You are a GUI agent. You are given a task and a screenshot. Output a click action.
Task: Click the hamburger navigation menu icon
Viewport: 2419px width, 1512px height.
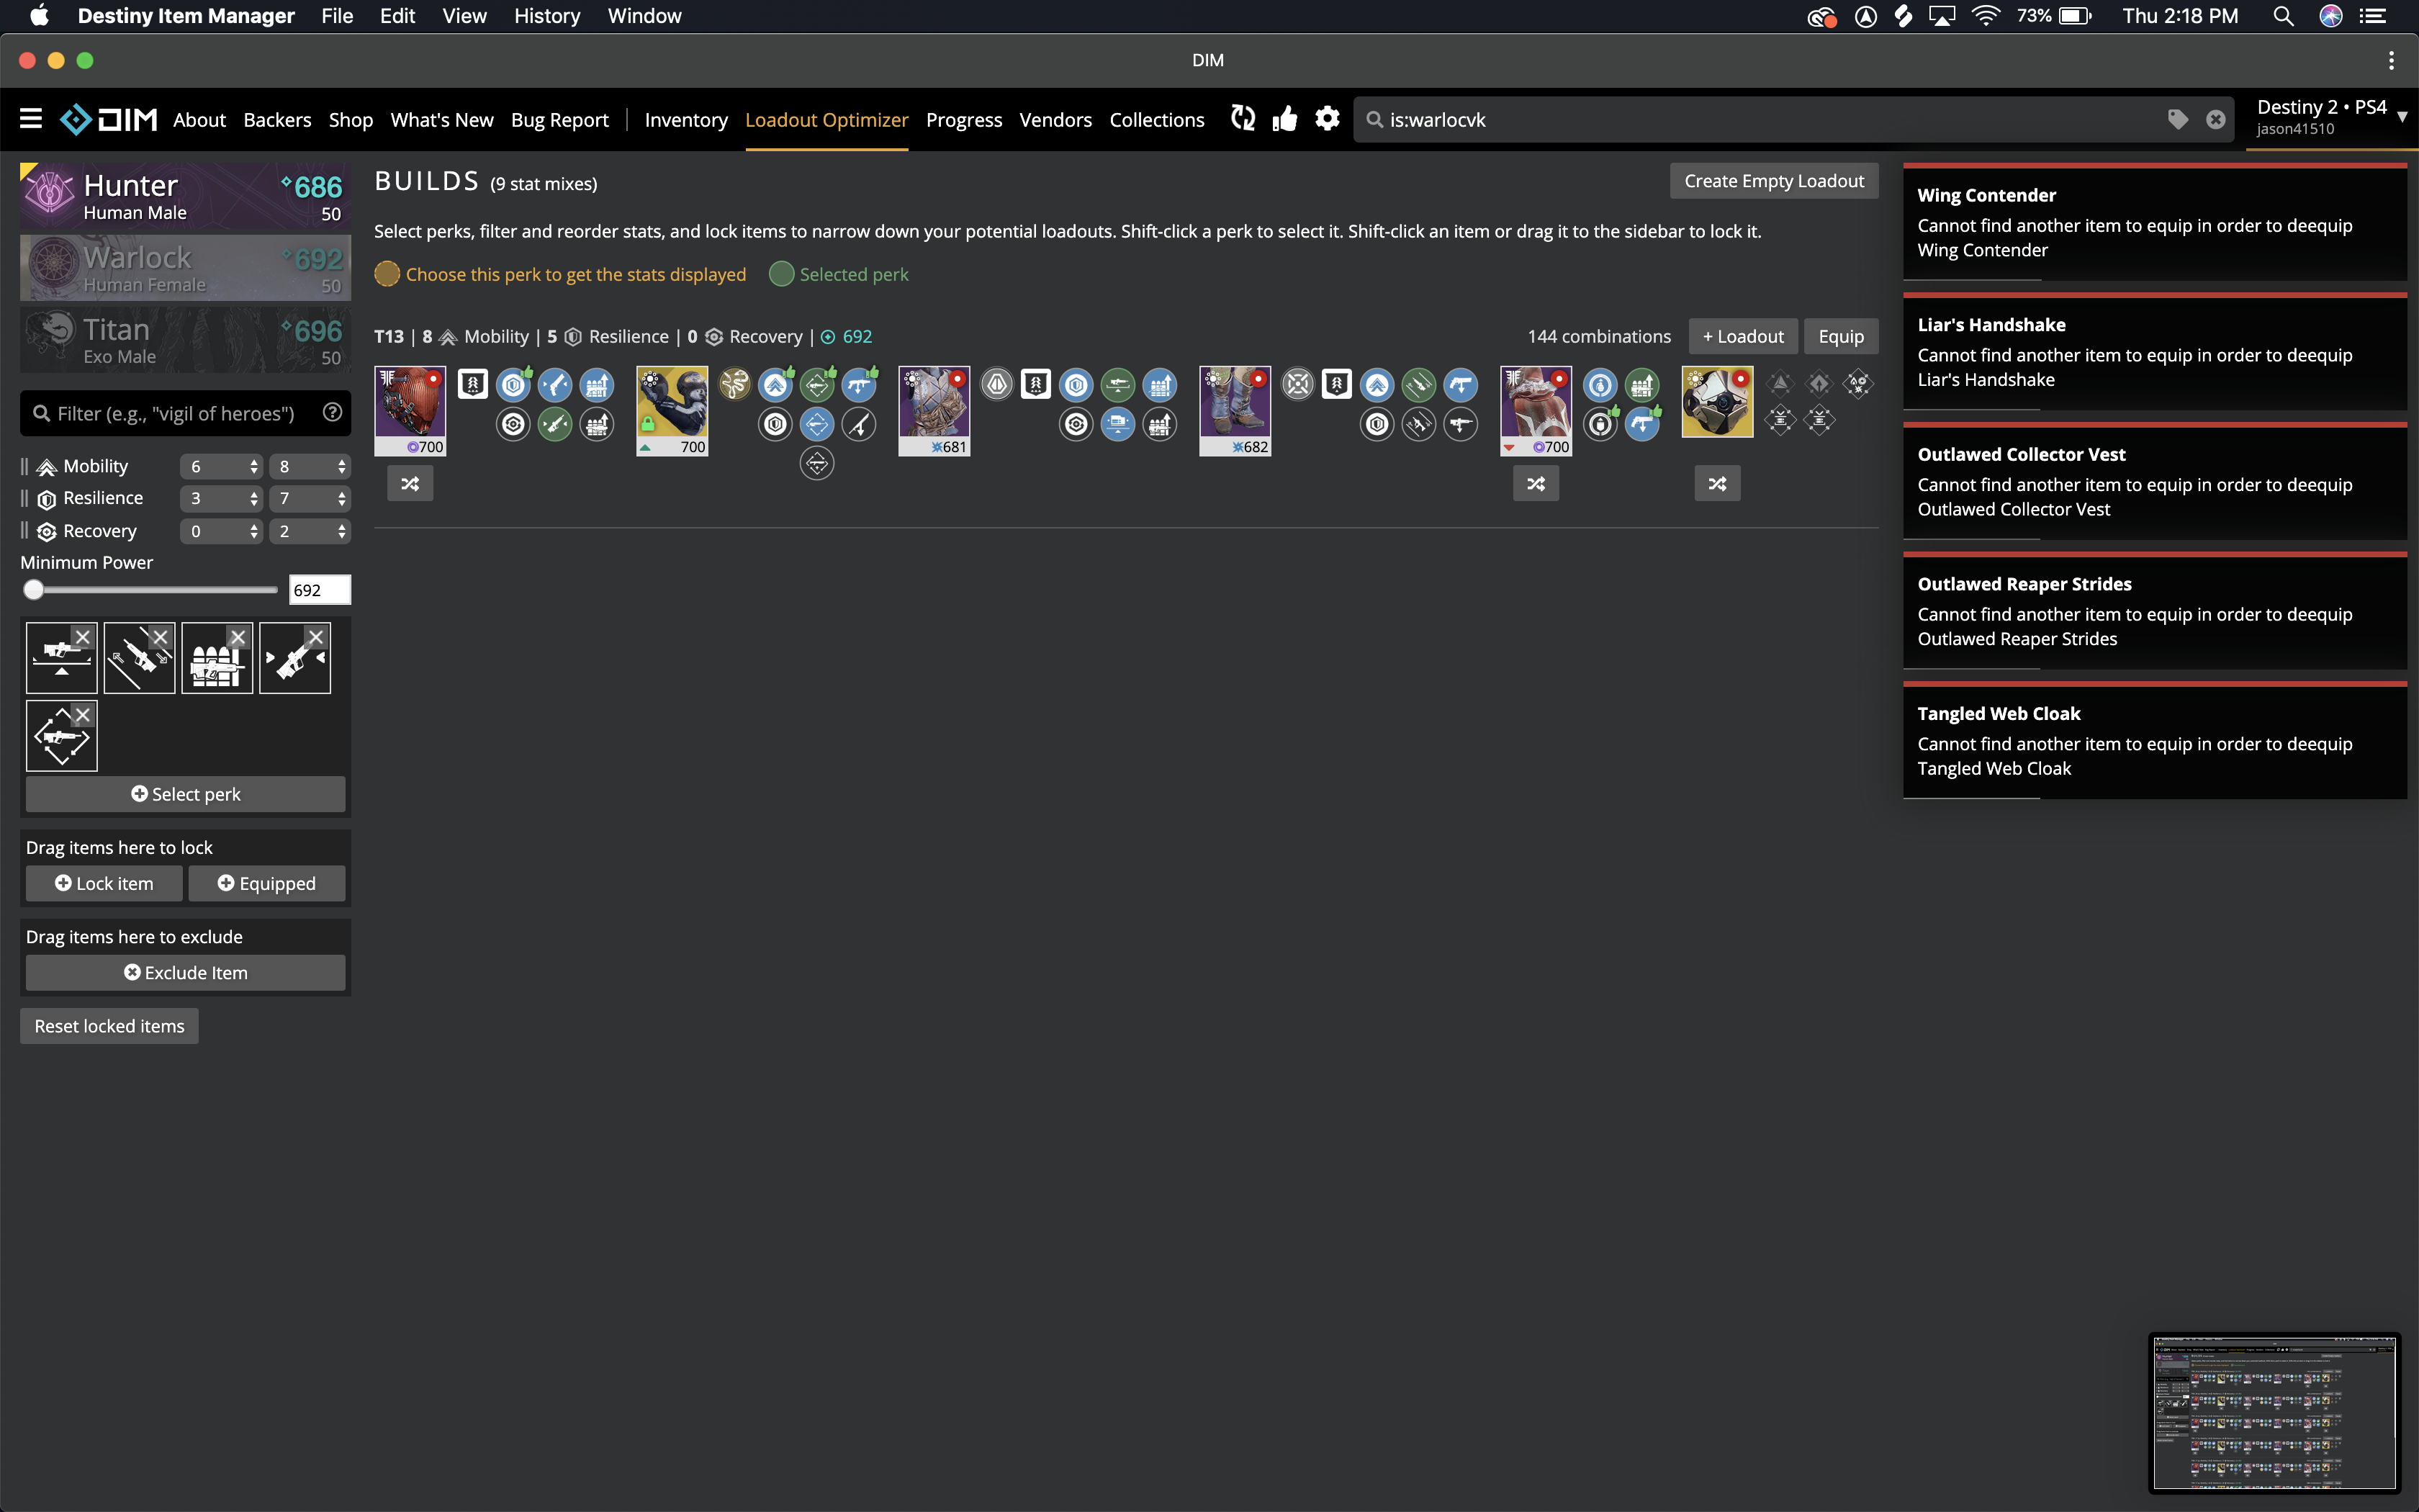pos(30,118)
